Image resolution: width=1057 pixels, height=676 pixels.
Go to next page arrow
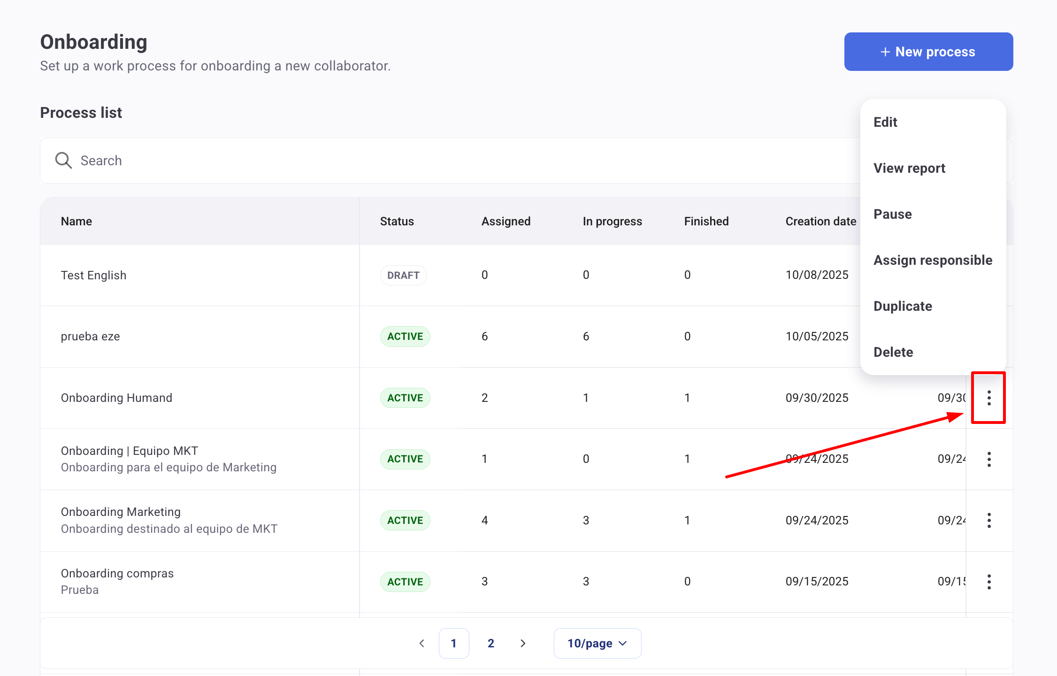pyautogui.click(x=523, y=643)
